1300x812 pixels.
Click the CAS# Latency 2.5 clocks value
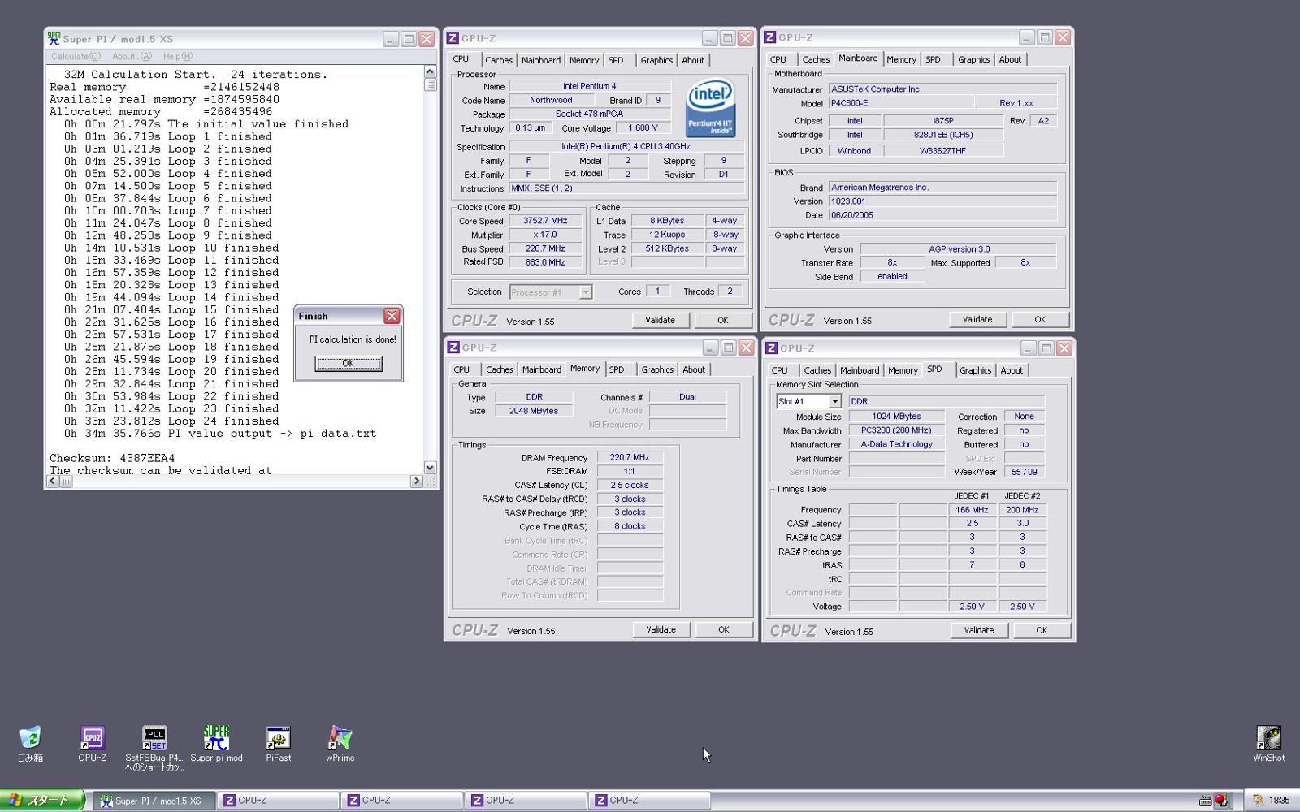point(630,485)
